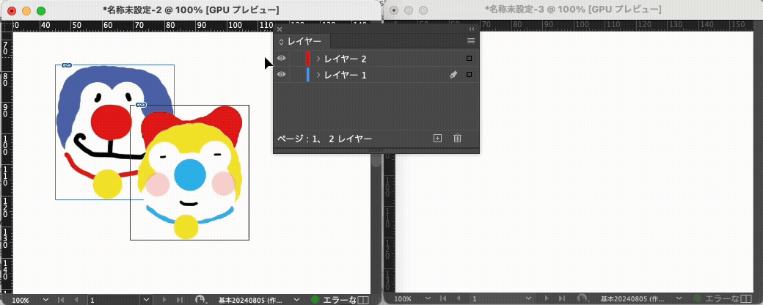The height and width of the screenshot is (305, 763).
Task: Expand the レイヤー 1 disclosure arrow
Action: coord(318,75)
